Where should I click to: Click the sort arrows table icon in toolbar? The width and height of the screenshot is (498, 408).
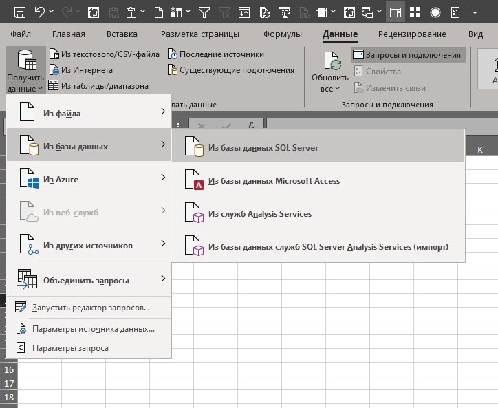click(244, 12)
